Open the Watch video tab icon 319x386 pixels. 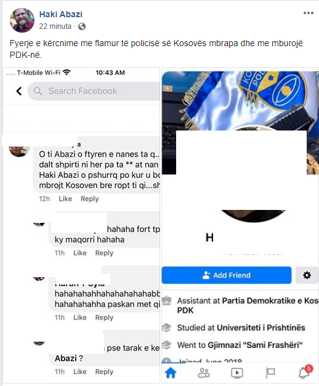[237, 373]
